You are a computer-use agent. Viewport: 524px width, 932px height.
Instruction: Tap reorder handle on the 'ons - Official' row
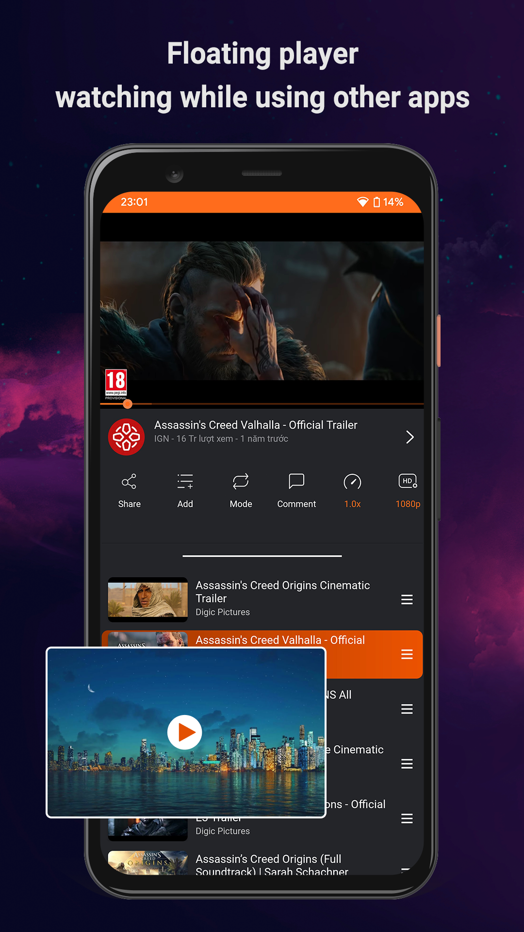(407, 819)
